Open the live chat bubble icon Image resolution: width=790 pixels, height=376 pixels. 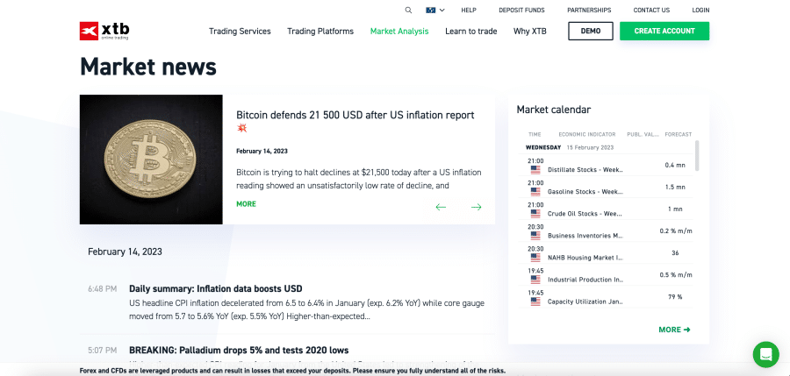click(765, 354)
